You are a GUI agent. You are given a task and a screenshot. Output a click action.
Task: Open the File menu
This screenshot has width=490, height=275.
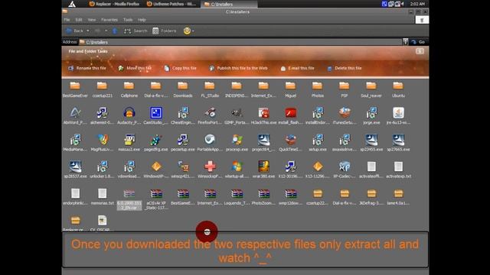tap(67, 20)
